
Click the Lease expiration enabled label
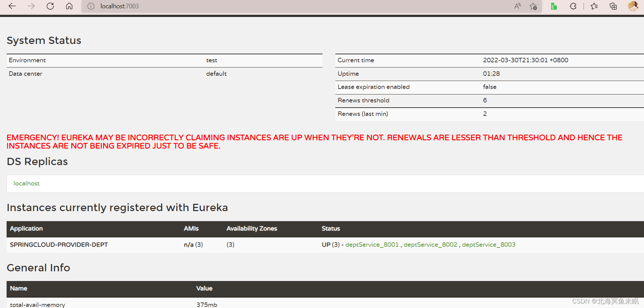coord(373,87)
